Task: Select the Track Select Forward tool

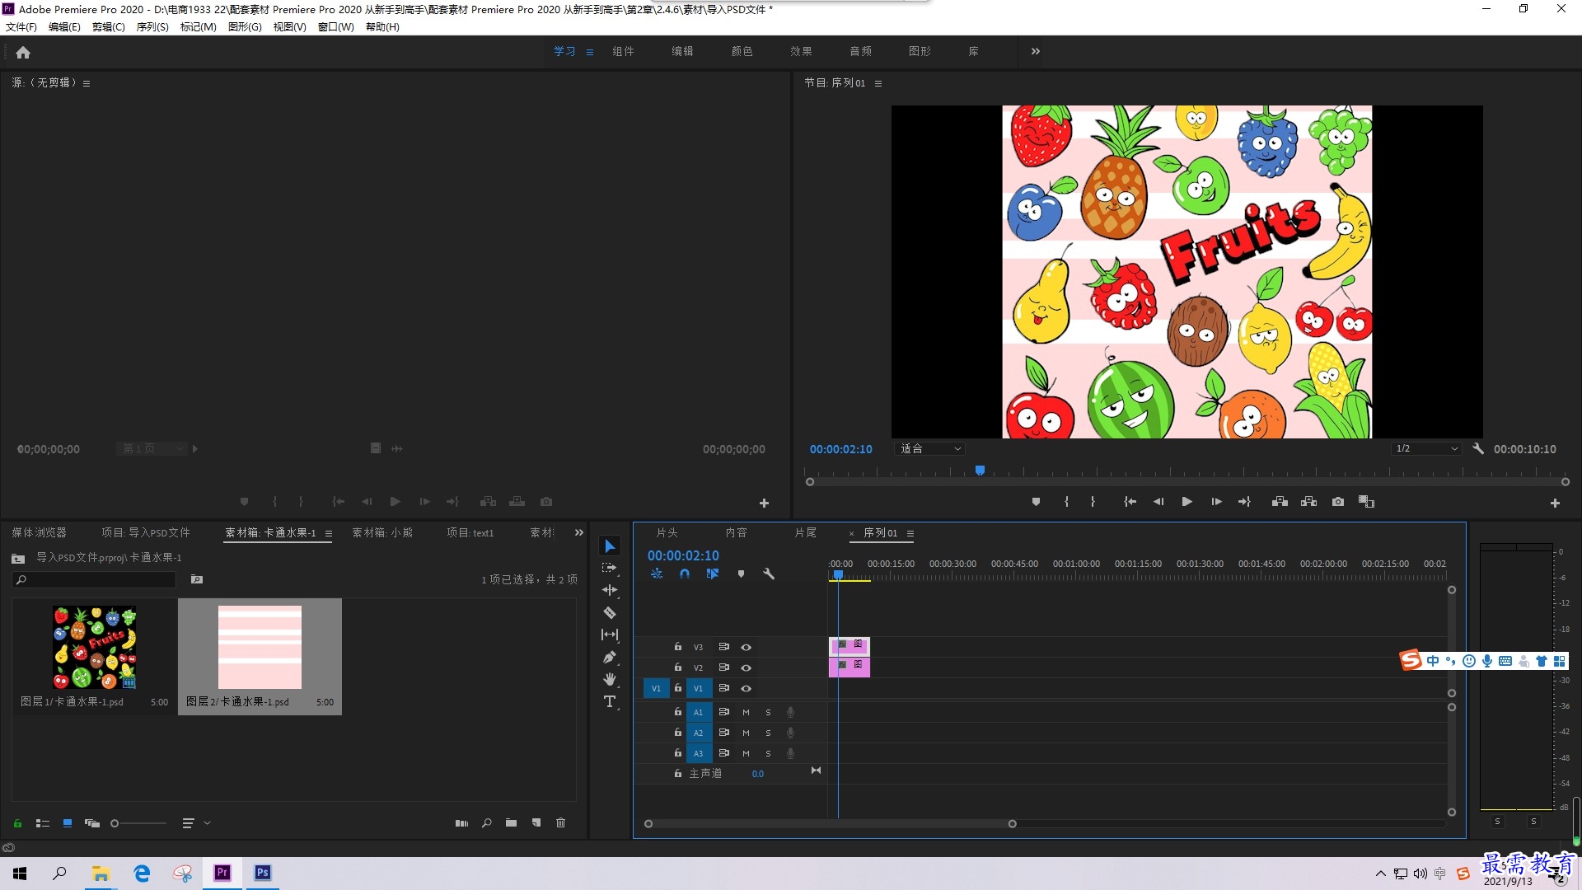Action: [x=610, y=568]
